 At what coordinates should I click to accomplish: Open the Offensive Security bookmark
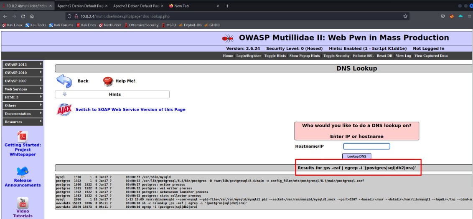click(x=142, y=25)
